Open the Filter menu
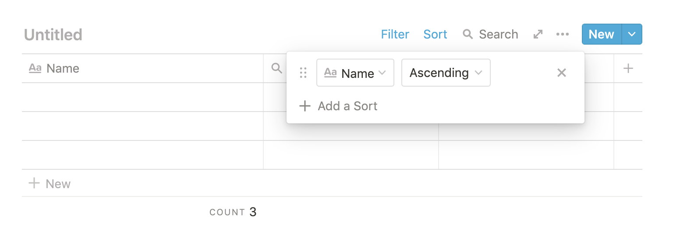673x252 pixels. click(x=395, y=34)
